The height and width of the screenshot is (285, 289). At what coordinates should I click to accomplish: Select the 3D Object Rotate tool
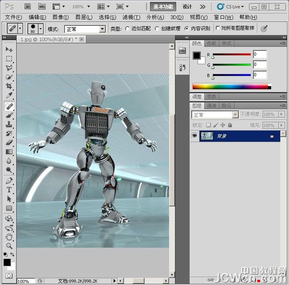9,219
